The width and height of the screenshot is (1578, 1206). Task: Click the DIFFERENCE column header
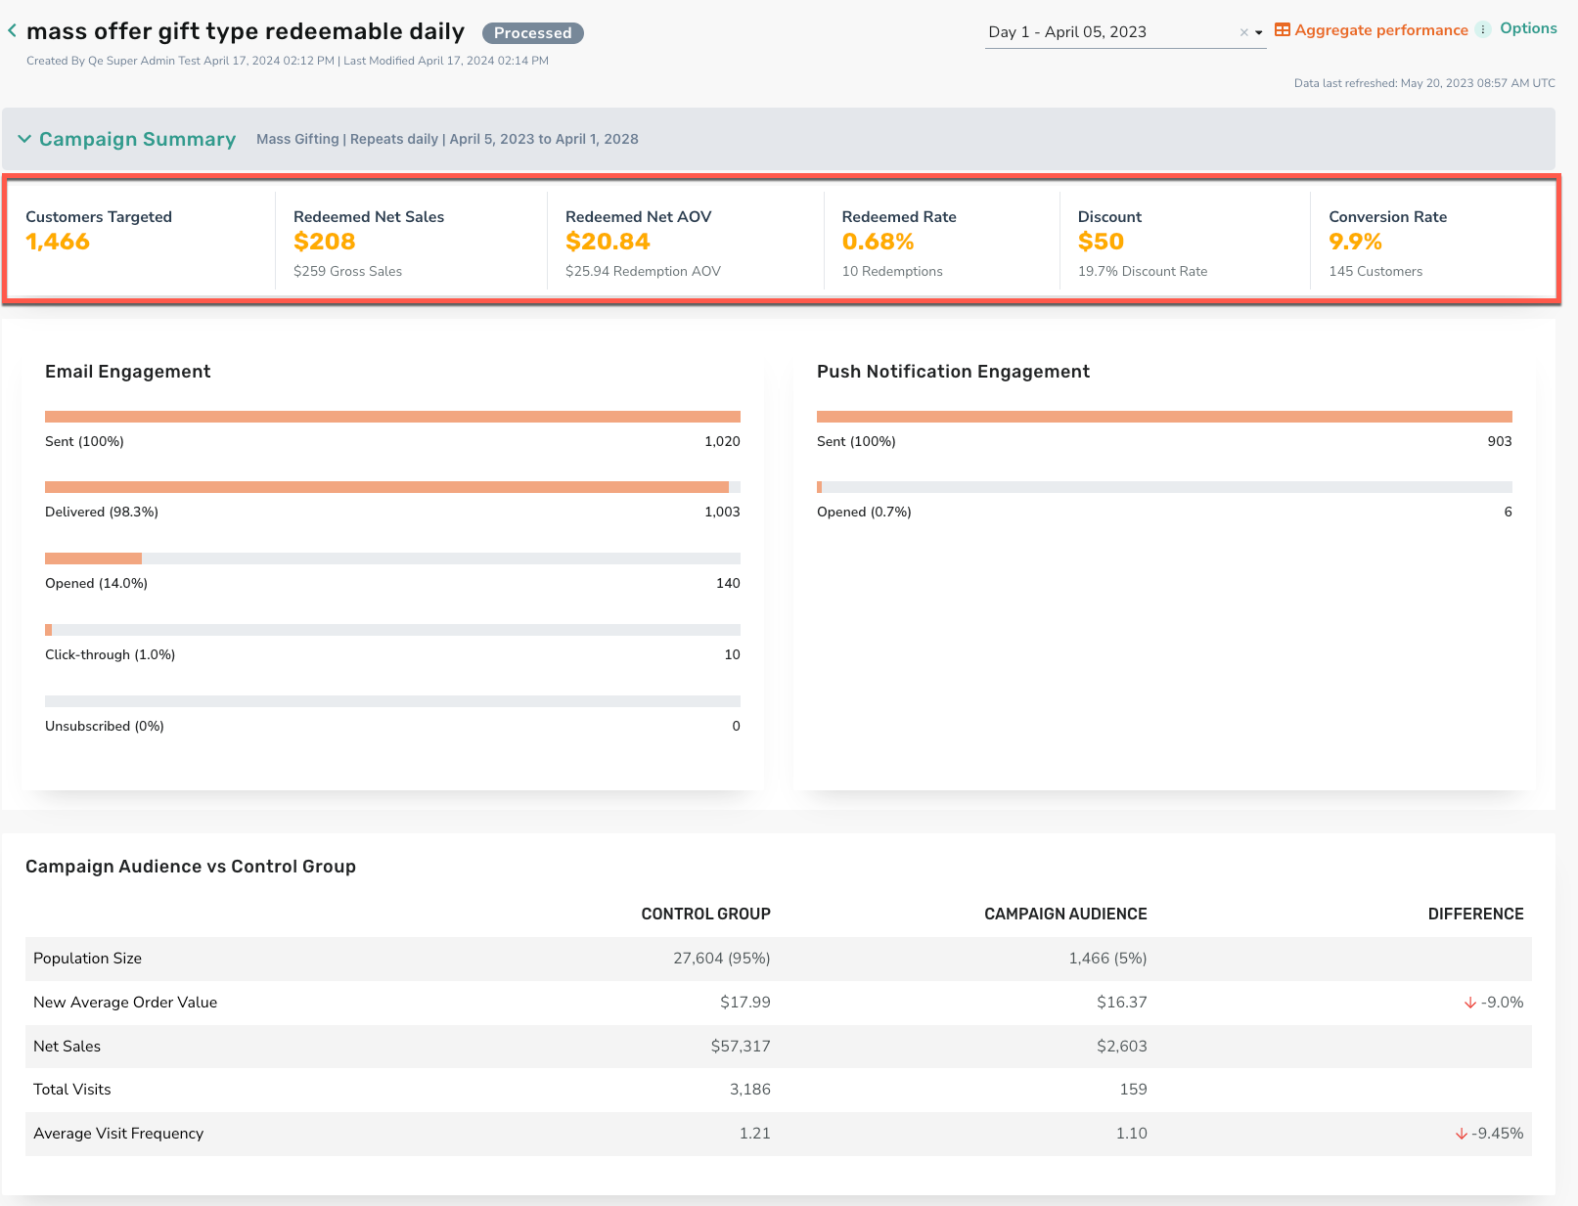[1475, 914]
